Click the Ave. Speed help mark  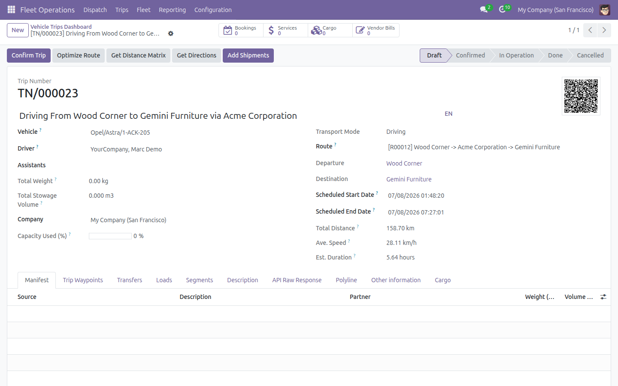(x=349, y=241)
